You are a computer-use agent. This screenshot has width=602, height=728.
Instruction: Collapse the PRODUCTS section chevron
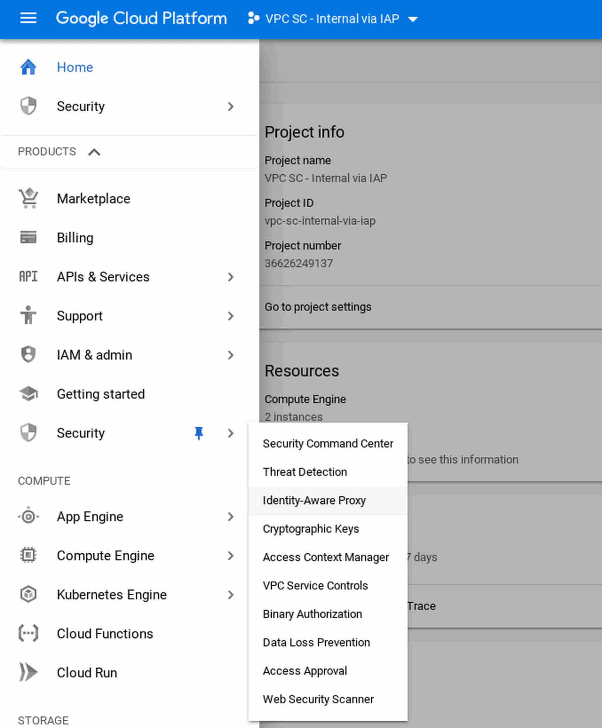click(x=94, y=152)
